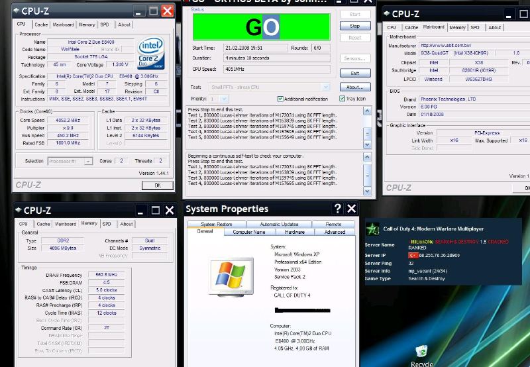Click the lower log scrollbar down arrow
530x367 pixels.
pyautogui.click(x=367, y=191)
